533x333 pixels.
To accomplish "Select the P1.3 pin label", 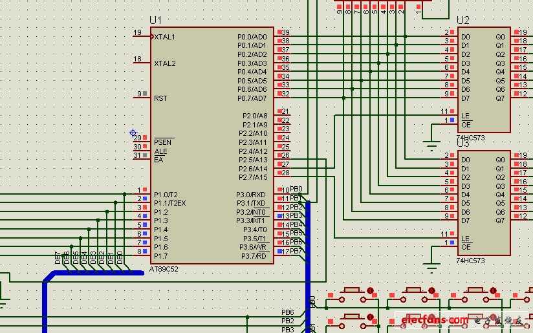I will 161,221.
